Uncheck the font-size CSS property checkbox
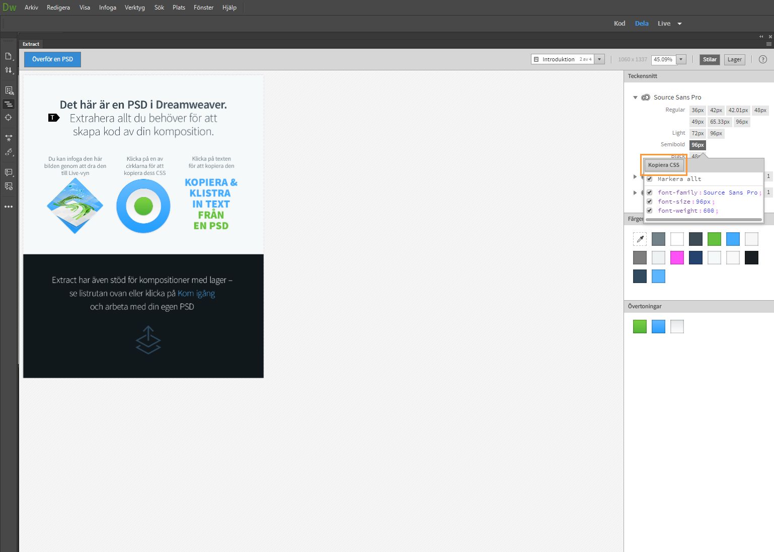 (650, 202)
